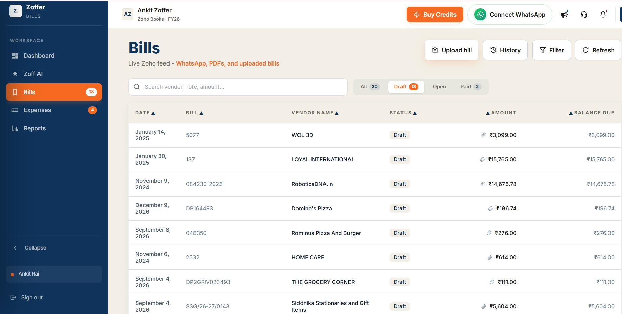
Task: Open Zoff AI in sidebar
Action: point(54,74)
